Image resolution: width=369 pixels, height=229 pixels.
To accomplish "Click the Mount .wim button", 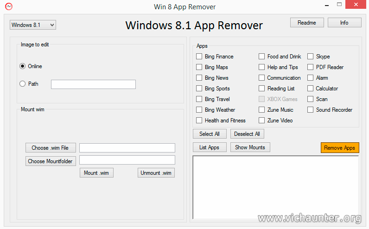I will pyautogui.click(x=96, y=173).
